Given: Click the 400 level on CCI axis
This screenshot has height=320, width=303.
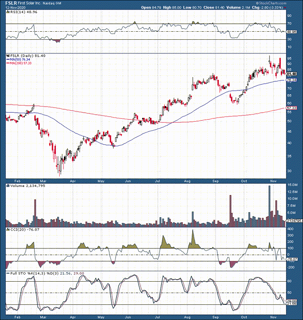Looking at the screenshot, I should 290,229.
